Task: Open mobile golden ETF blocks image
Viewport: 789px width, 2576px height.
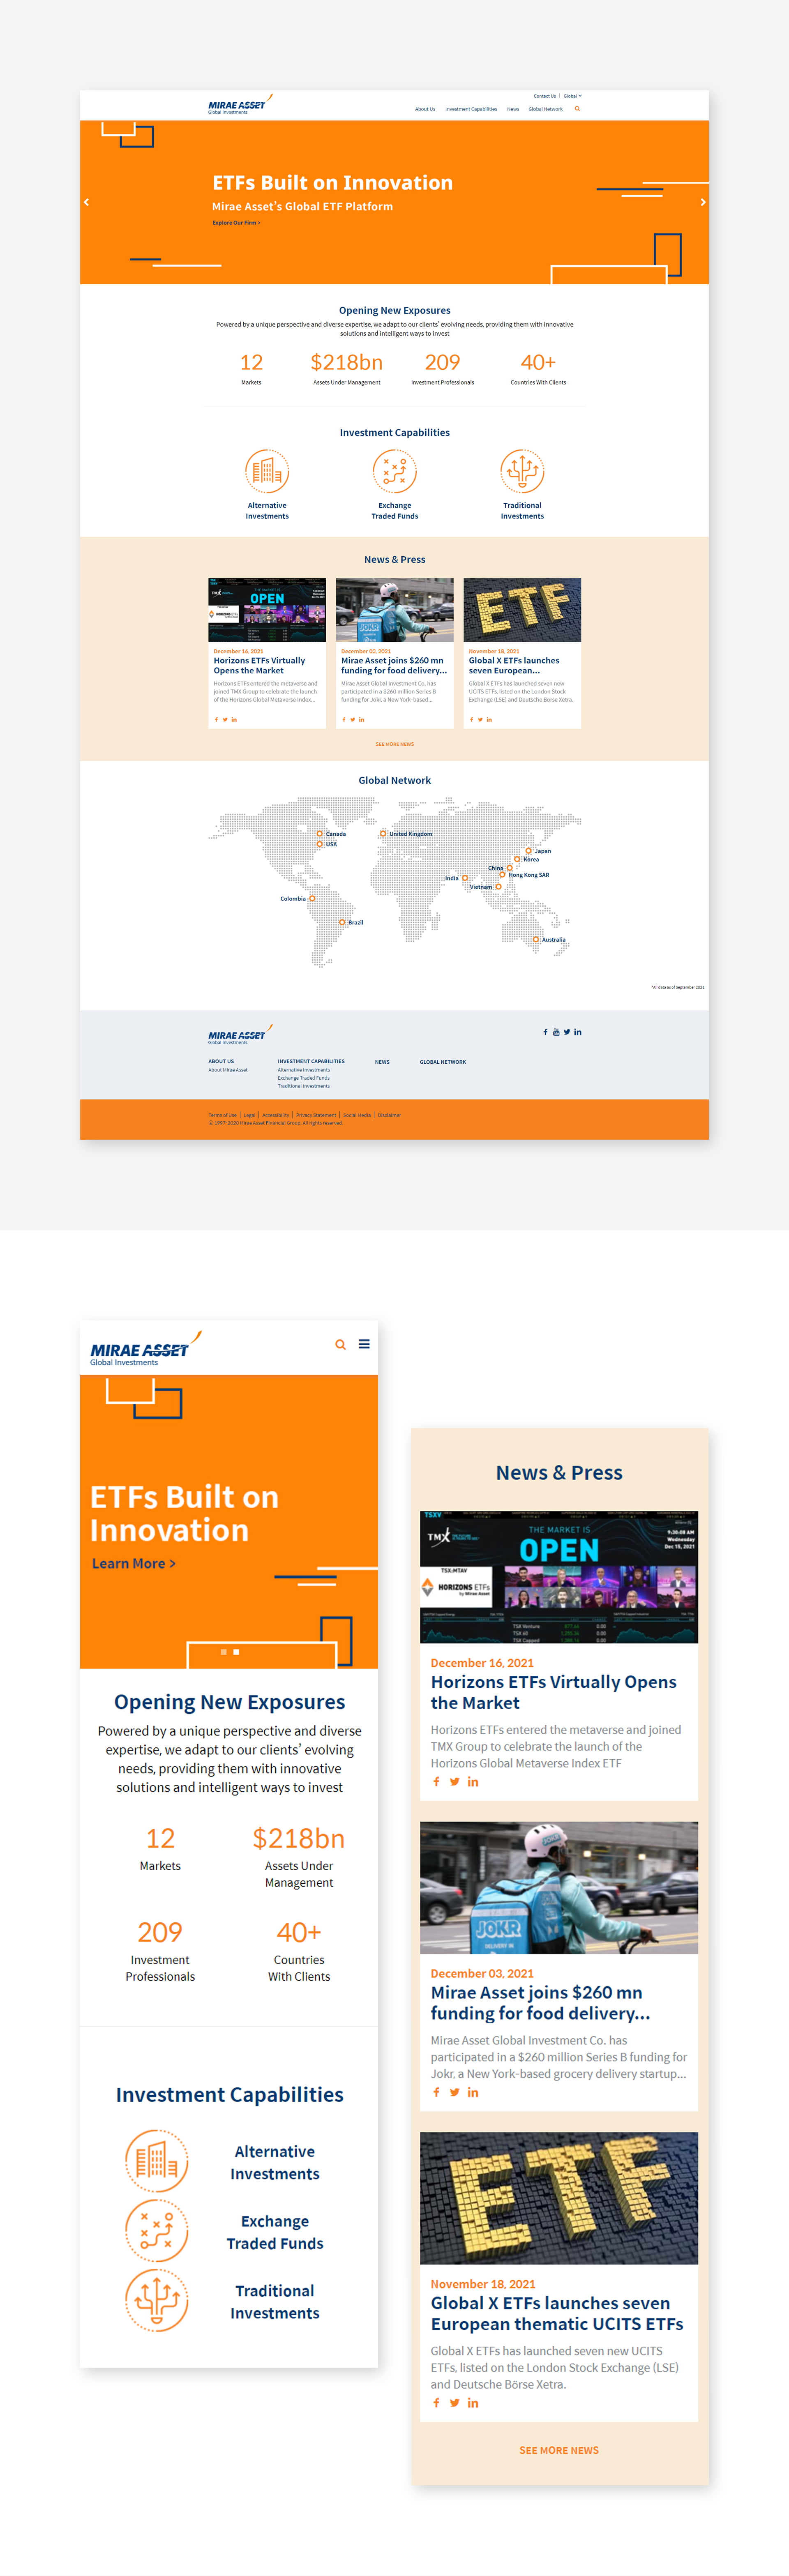Action: point(559,2198)
